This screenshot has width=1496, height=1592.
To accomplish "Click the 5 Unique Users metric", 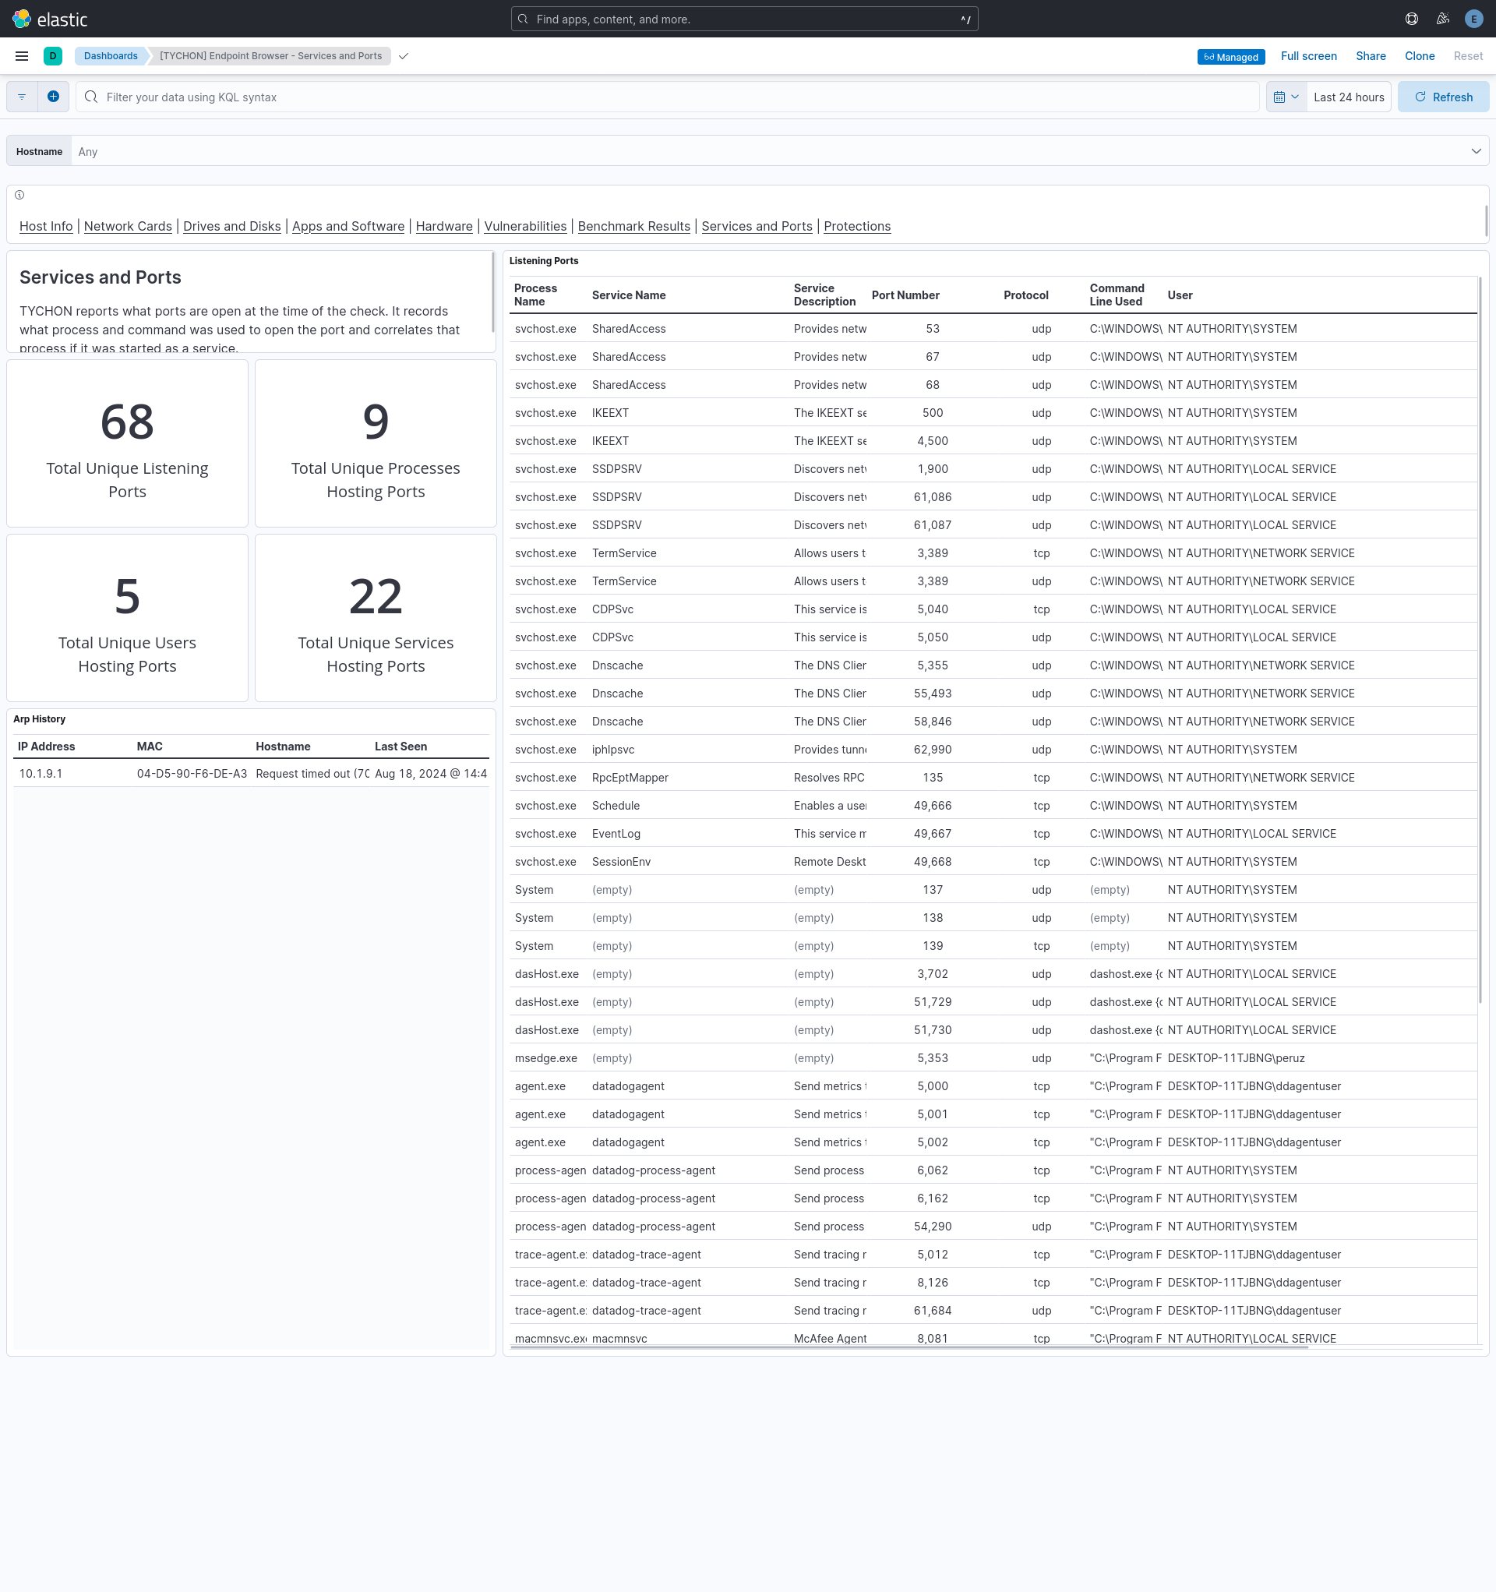I will (127, 618).
